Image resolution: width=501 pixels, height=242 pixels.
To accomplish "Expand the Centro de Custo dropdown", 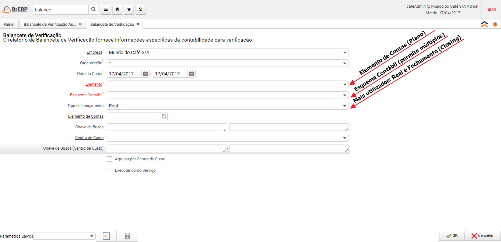I will (x=344, y=138).
